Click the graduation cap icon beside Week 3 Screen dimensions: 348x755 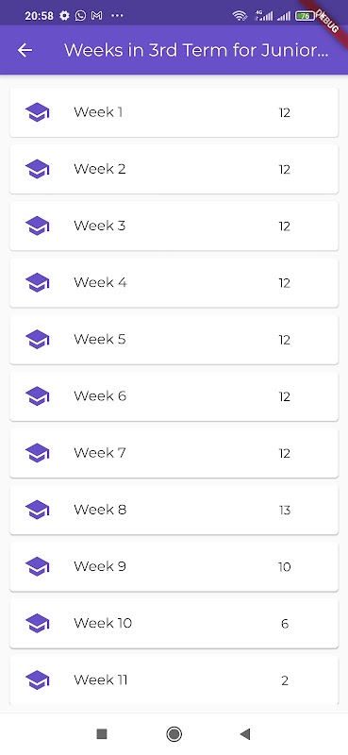click(37, 226)
